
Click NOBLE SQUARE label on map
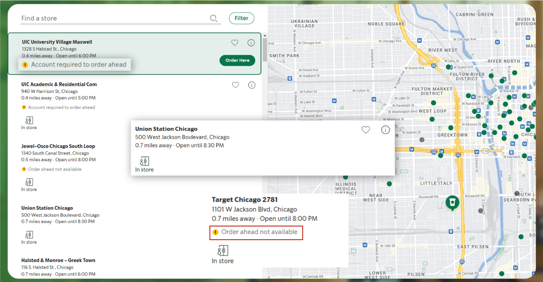click(386, 24)
